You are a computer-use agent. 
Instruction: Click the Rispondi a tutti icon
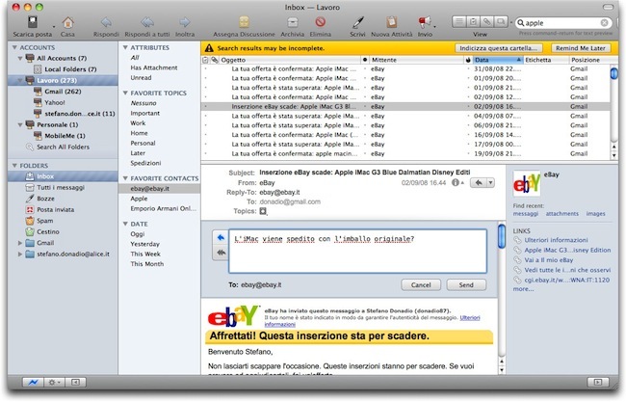tap(147, 22)
